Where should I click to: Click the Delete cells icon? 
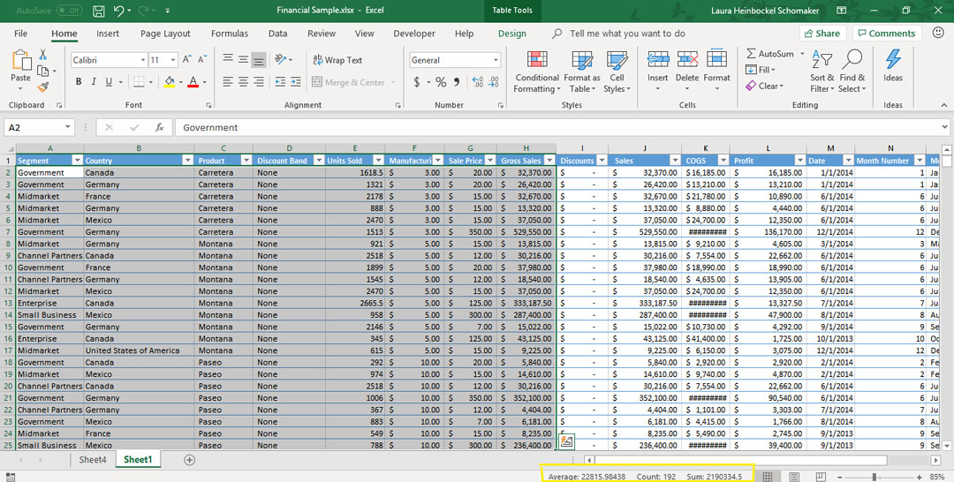tap(687, 59)
